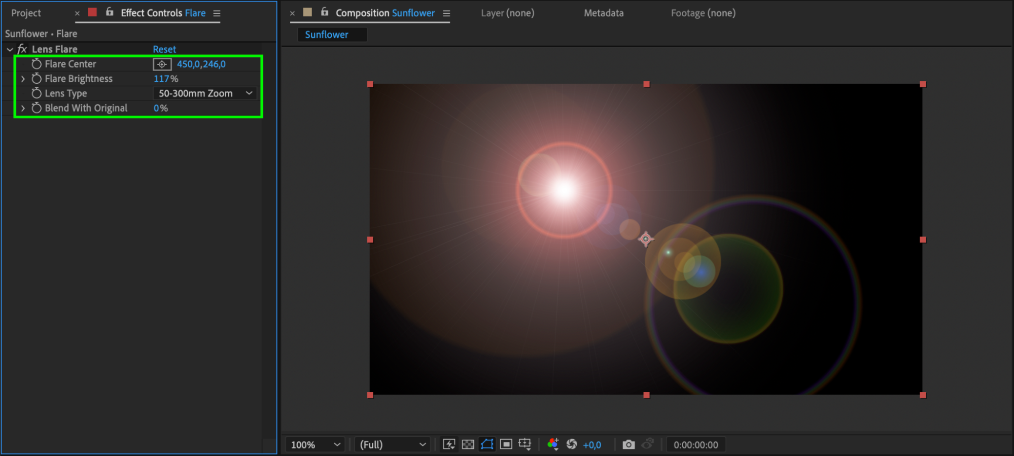The height and width of the screenshot is (456, 1014).
Task: Expand the Blend With Original property
Action: click(23, 108)
